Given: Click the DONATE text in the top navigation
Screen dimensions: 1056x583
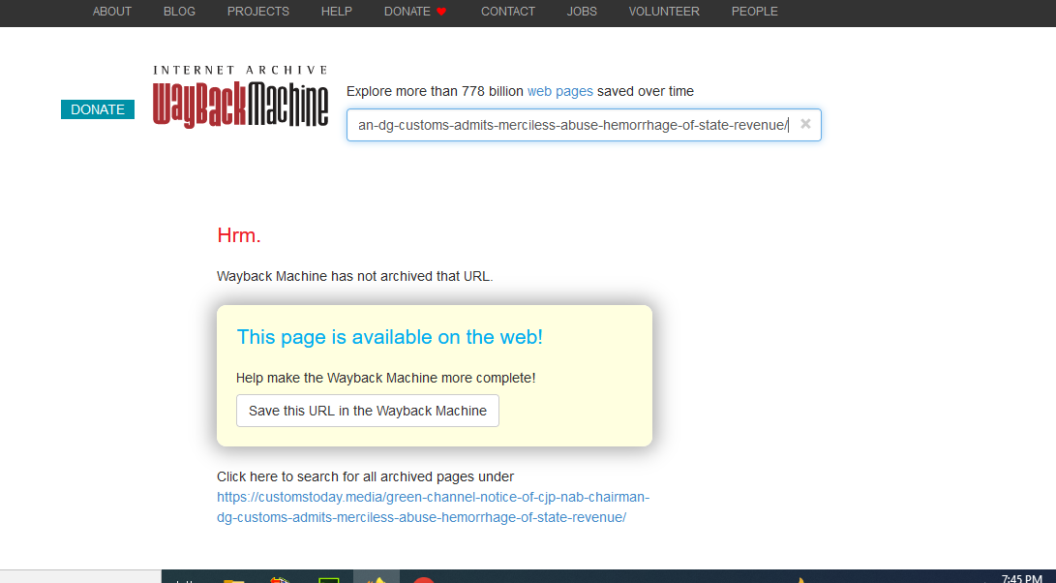Looking at the screenshot, I should (407, 12).
